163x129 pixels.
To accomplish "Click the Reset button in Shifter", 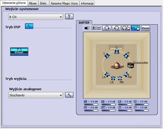I will 146,28.
